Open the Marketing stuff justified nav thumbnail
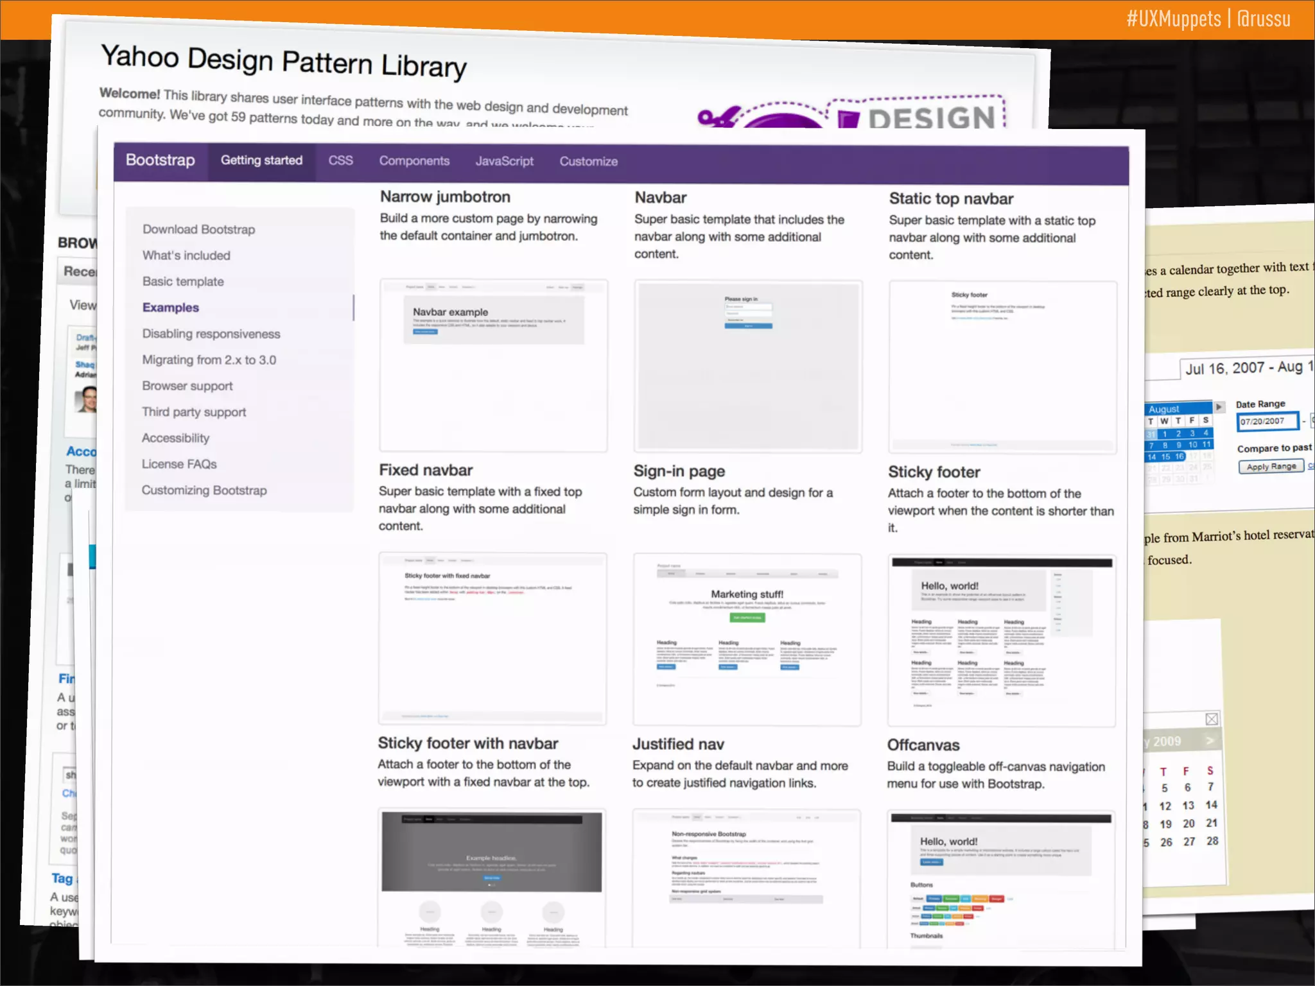Screen dimensions: 1315x986 [747, 639]
